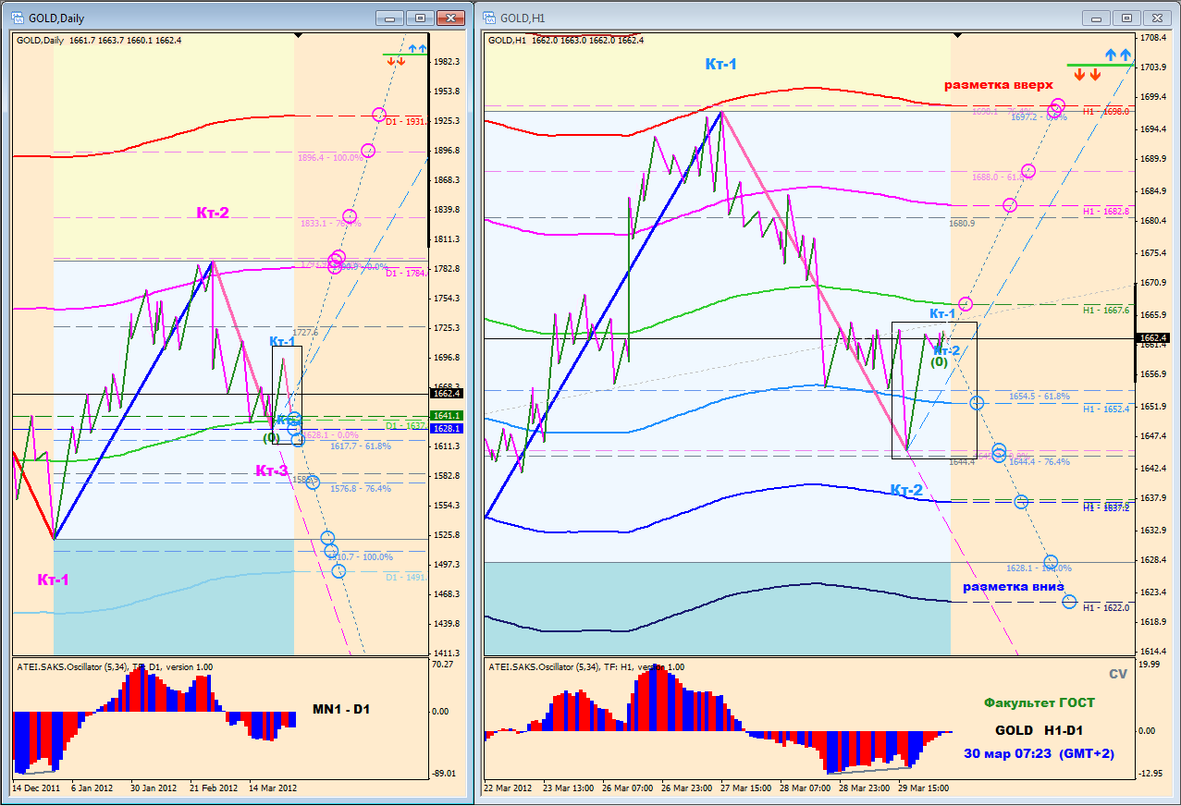The image size is (1181, 806).
Task: Click the red 'разметка вверх' label
Action: (x=998, y=85)
